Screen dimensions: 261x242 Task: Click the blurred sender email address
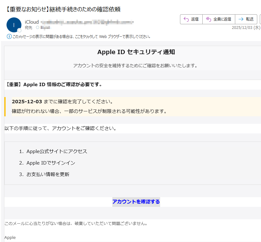87,22
